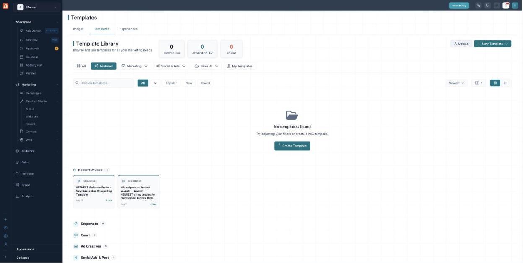Viewport: 523px width, 263px height.
Task: Open the Newest sort dropdown
Action: coord(456,83)
